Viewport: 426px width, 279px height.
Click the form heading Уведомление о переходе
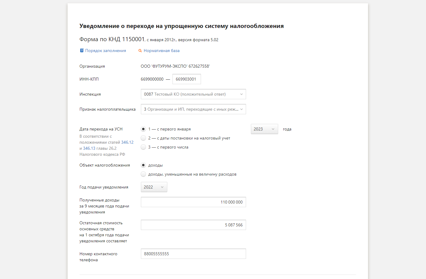click(181, 26)
